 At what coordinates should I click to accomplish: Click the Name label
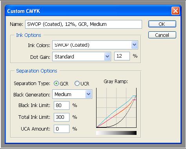16,24
